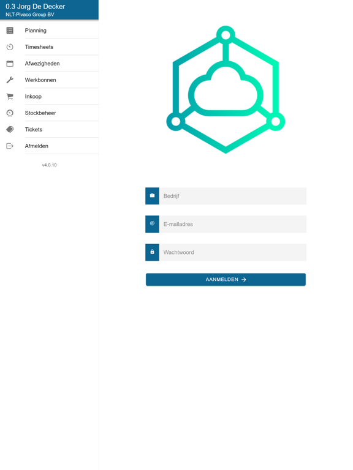Click the Planning list icon
The image size is (353, 470).
pyautogui.click(x=10, y=30)
